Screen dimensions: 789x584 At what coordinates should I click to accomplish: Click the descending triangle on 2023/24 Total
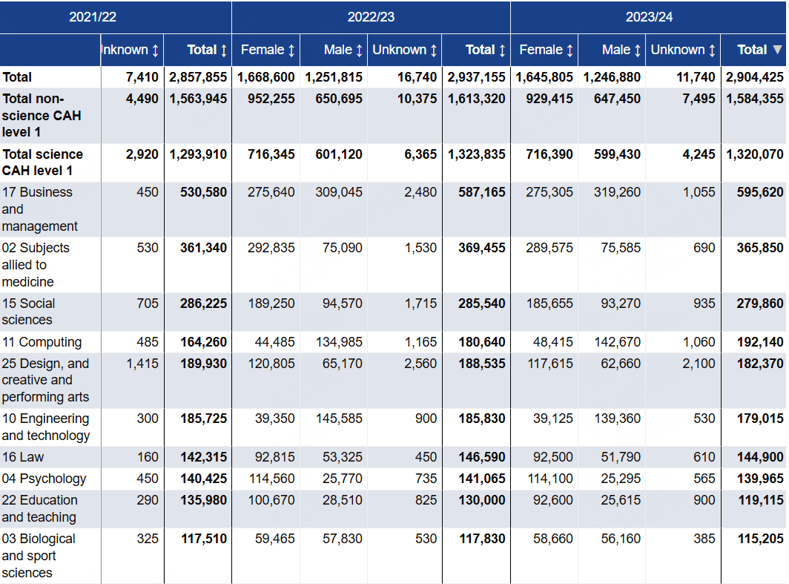tap(777, 50)
